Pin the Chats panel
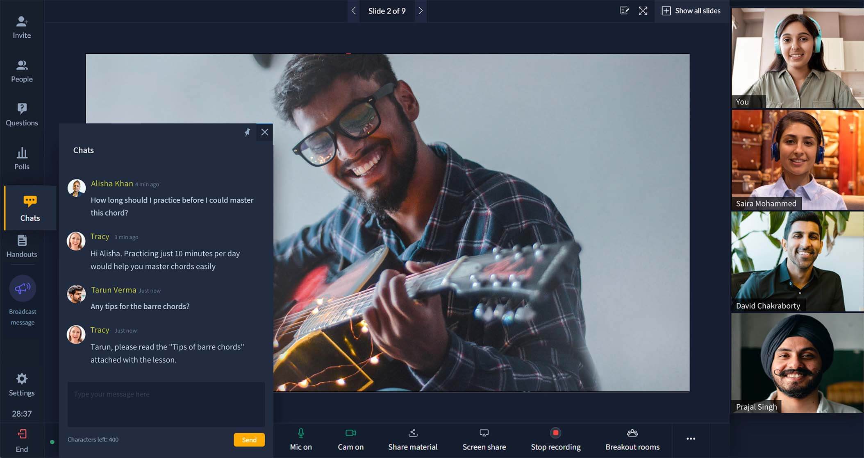This screenshot has height=458, width=864. pyautogui.click(x=248, y=132)
